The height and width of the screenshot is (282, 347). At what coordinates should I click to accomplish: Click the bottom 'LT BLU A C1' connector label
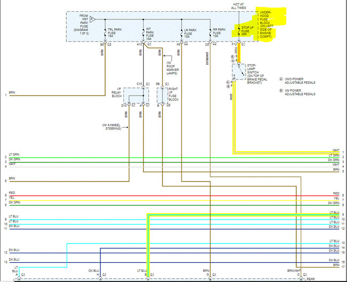(x=19, y=271)
